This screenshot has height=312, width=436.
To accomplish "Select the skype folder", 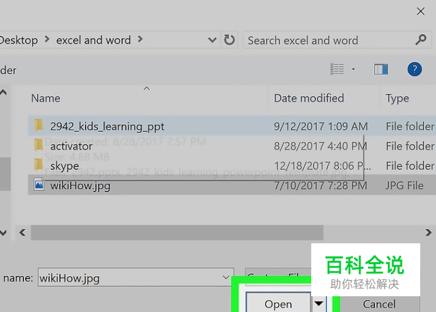I will (64, 166).
